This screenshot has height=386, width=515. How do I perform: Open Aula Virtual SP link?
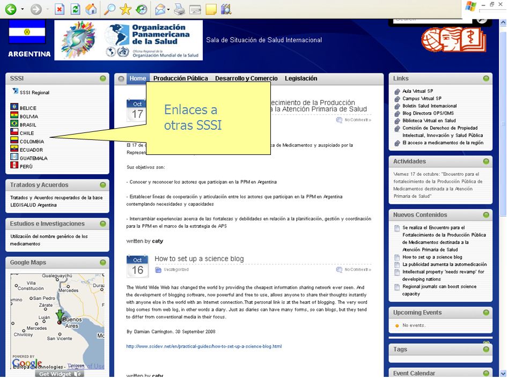tap(418, 91)
